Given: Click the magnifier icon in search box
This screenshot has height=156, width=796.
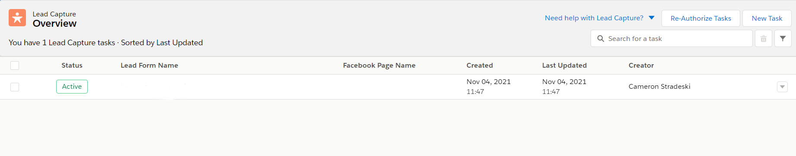Looking at the screenshot, I should [x=601, y=38].
